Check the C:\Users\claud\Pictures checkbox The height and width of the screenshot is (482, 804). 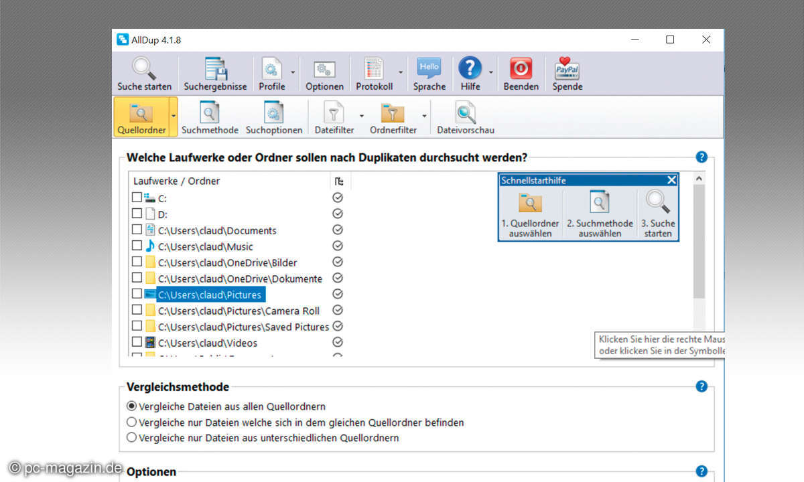137,294
